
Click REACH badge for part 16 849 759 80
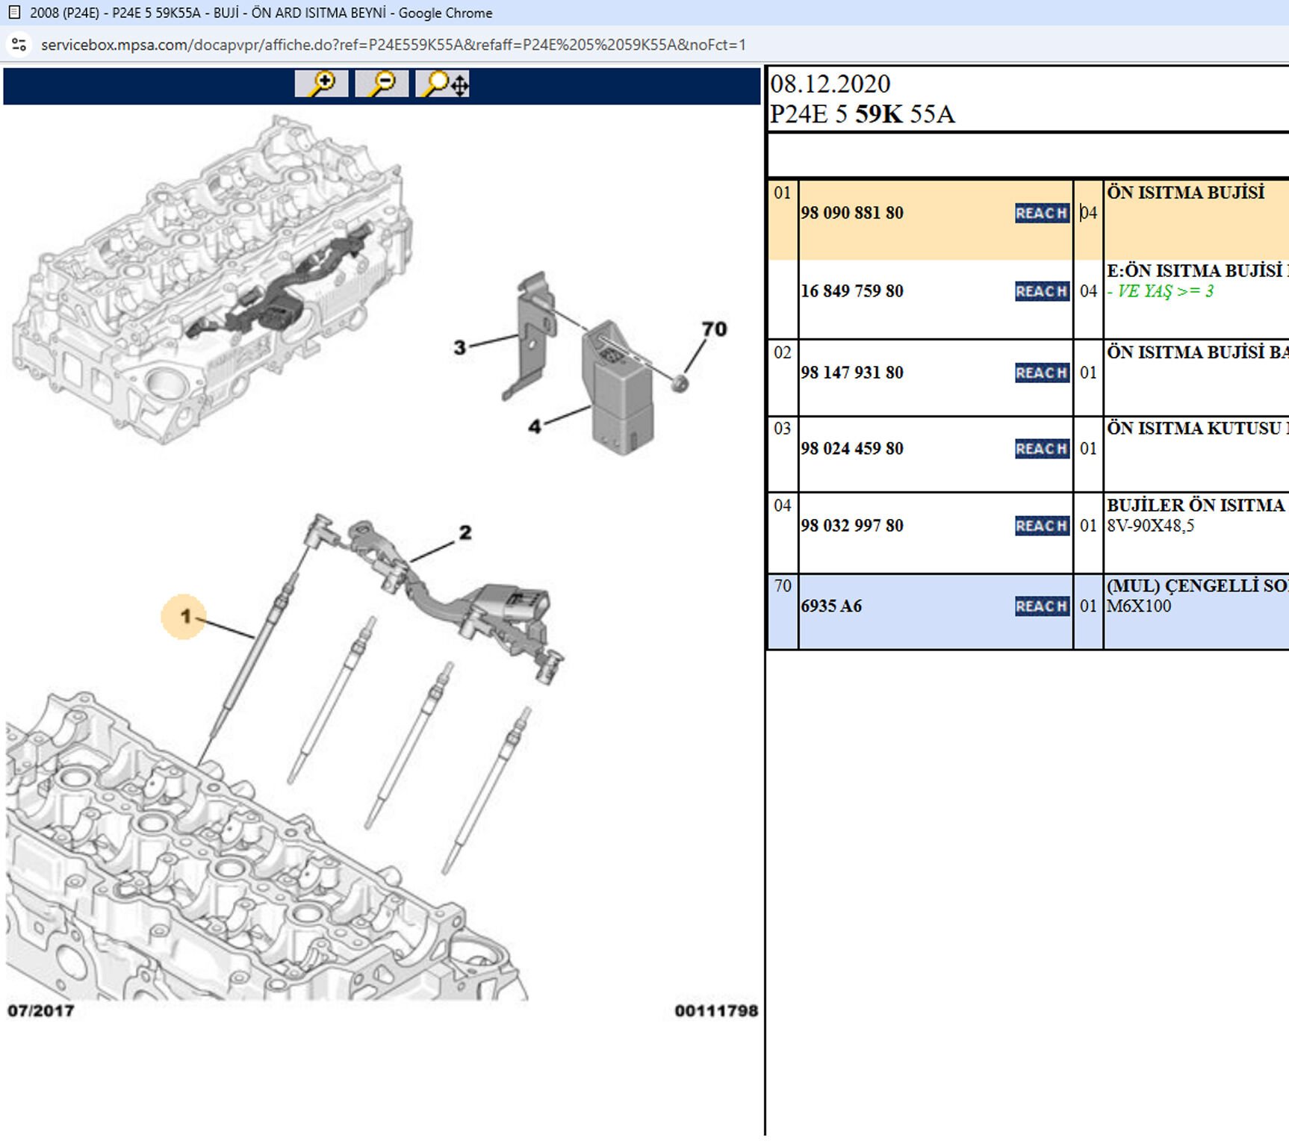pos(1041,291)
